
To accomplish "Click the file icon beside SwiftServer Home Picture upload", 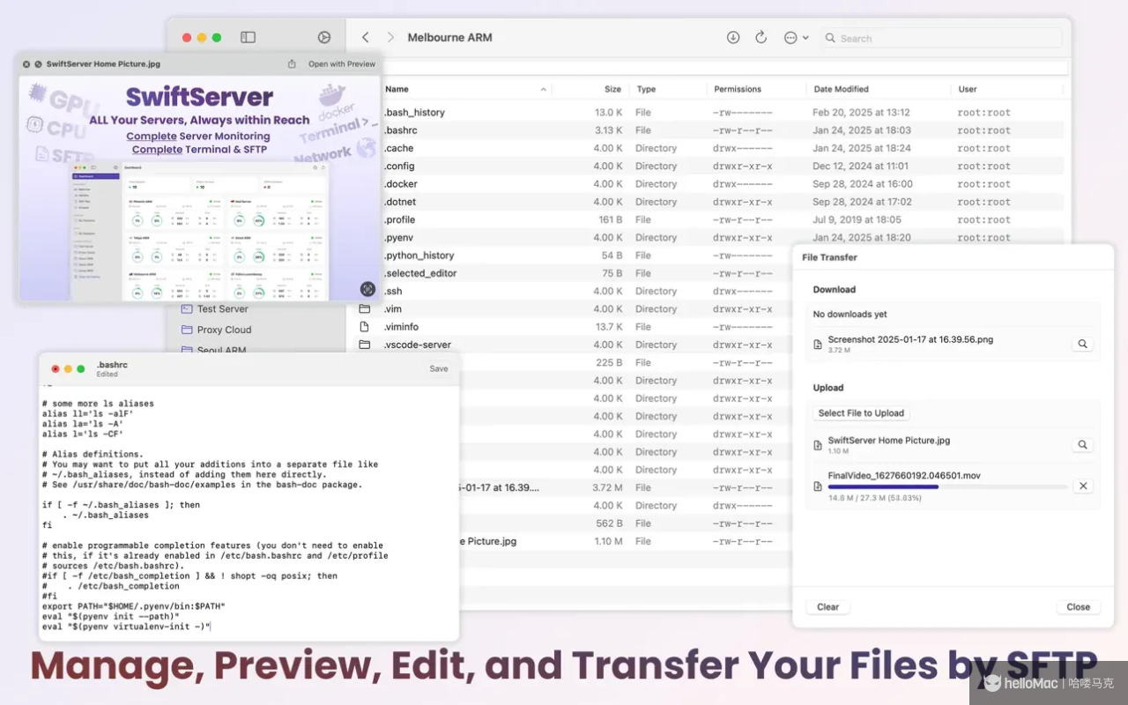I will click(818, 445).
